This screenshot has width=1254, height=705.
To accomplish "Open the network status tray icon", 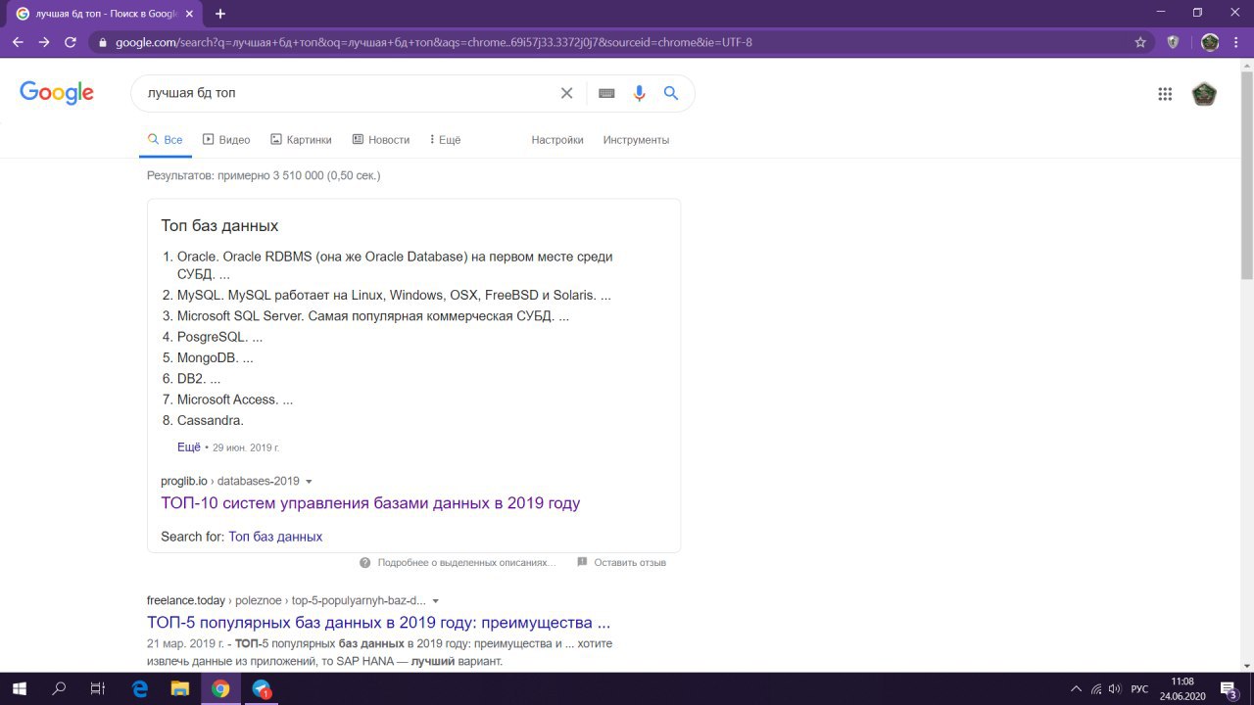I will tap(1096, 688).
